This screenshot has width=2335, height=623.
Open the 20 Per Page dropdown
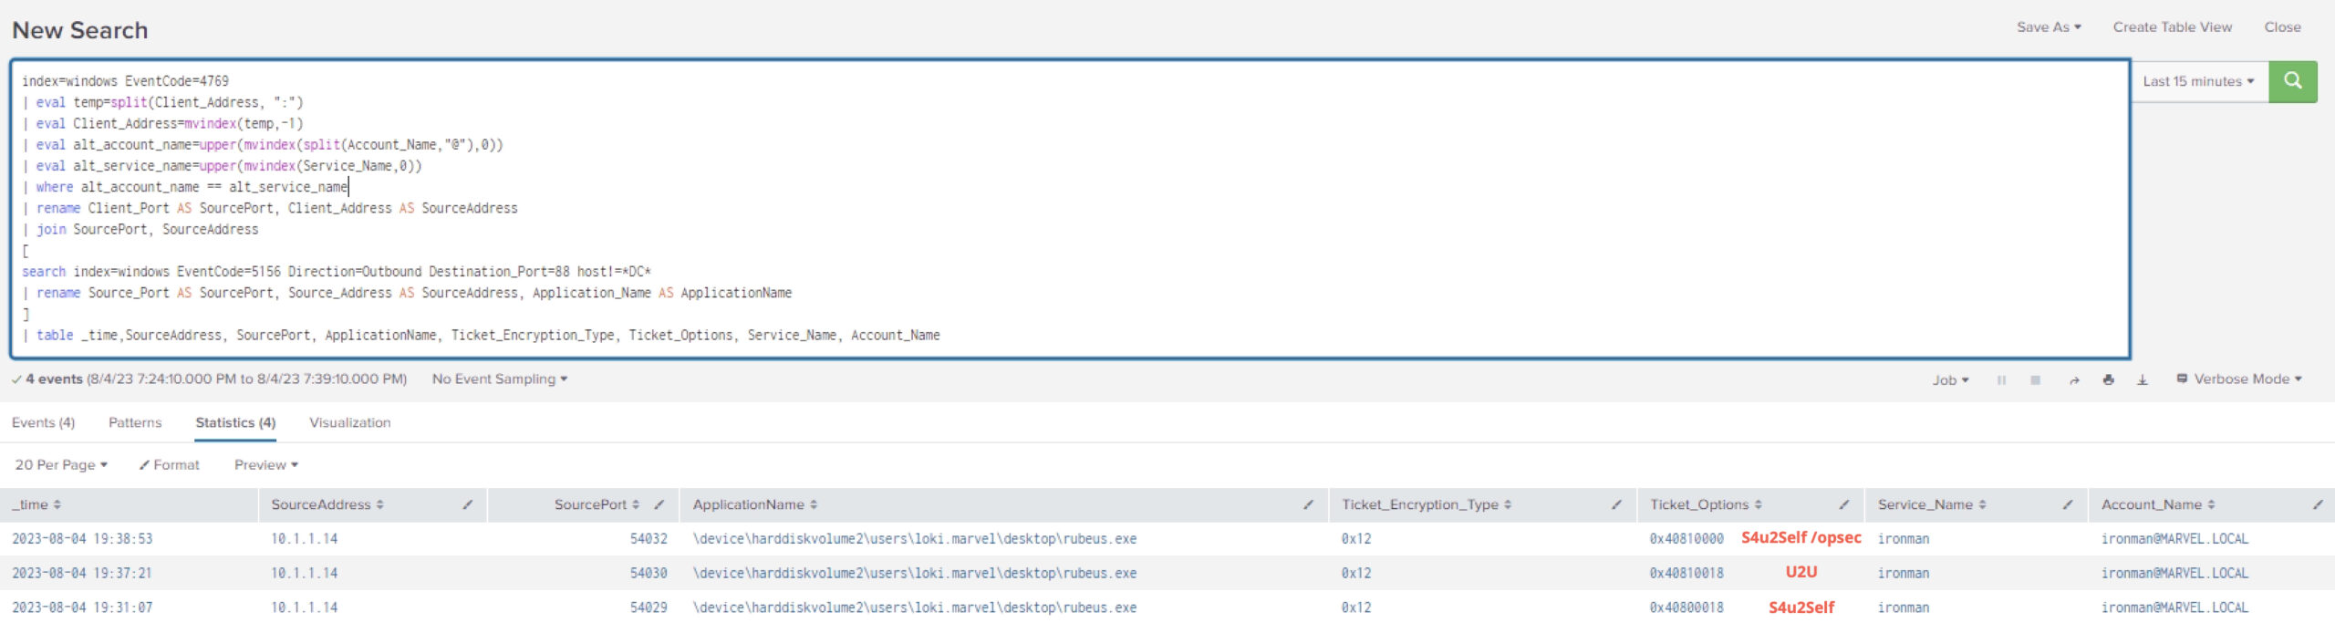click(x=61, y=465)
